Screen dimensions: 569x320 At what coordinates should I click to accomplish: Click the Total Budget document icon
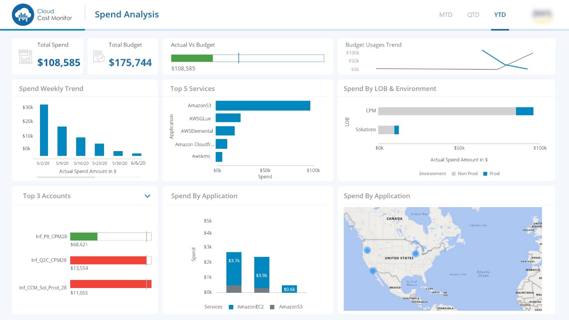pos(99,56)
